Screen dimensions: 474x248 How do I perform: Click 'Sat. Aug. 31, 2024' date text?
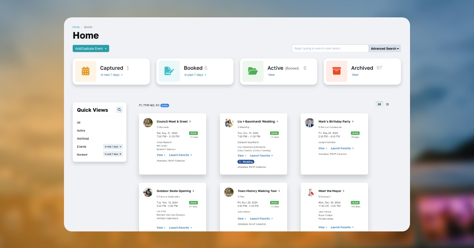pos(167,133)
